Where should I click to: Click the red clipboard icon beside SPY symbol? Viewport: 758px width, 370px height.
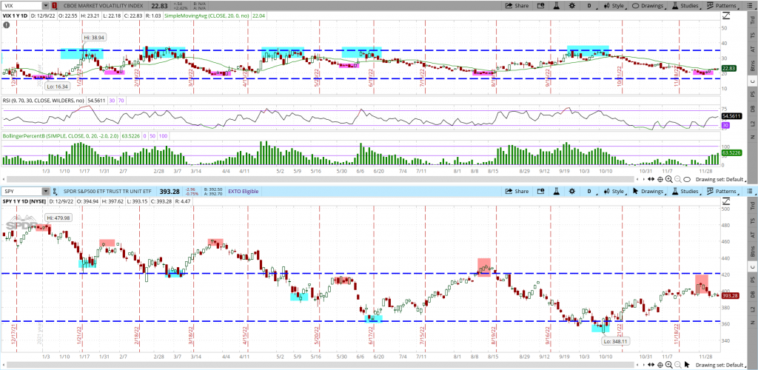click(x=56, y=191)
